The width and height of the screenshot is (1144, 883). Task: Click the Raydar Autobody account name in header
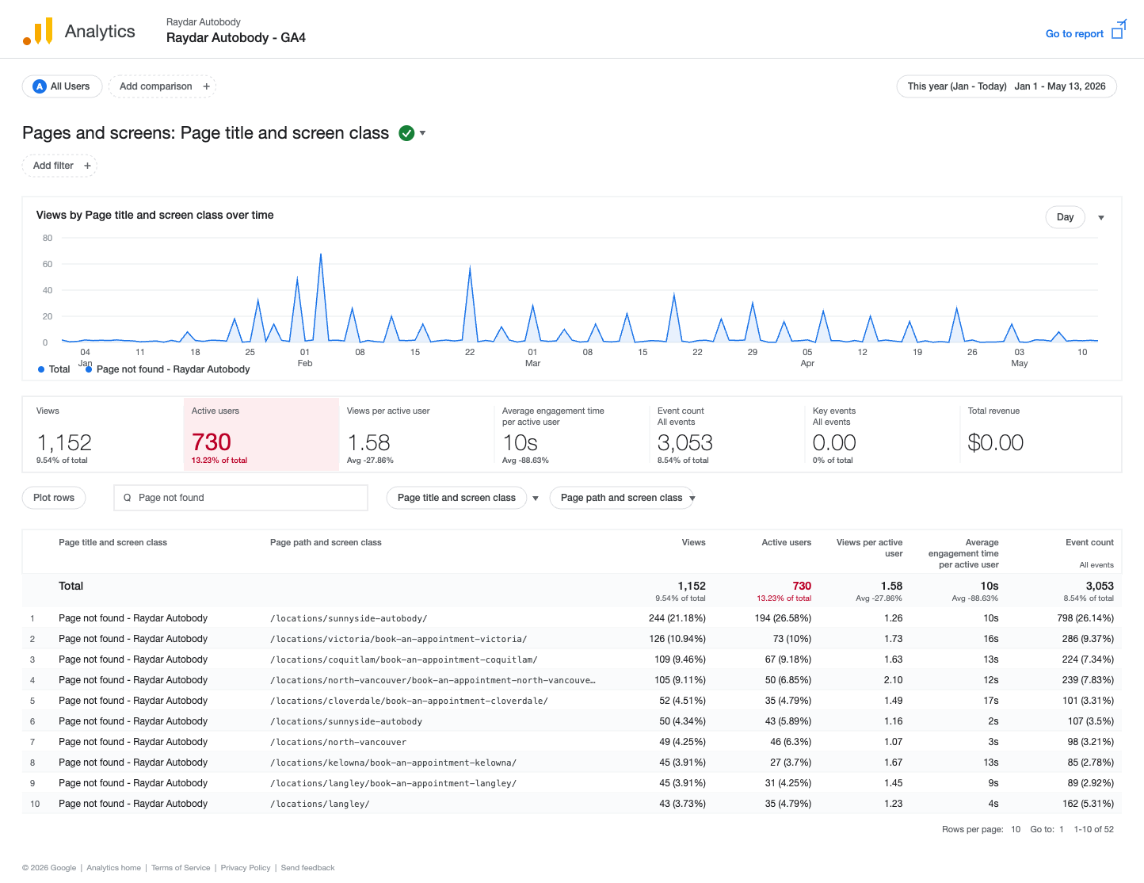(204, 22)
